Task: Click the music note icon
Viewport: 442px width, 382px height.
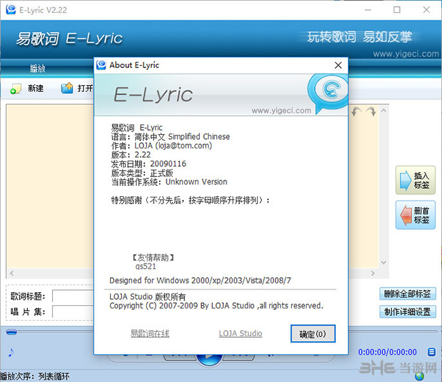Action: [11, 352]
